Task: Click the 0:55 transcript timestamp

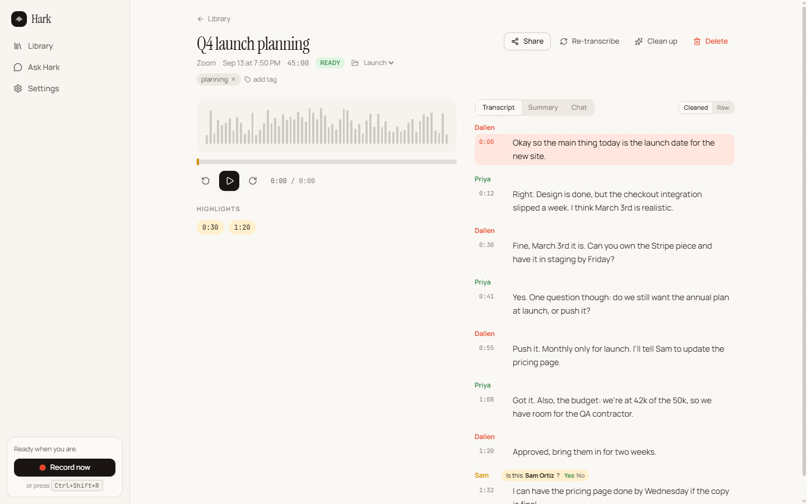Action: 486,348
